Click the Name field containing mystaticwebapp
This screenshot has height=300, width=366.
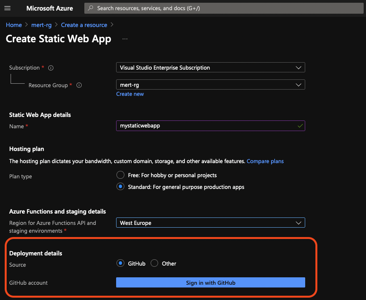211,126
